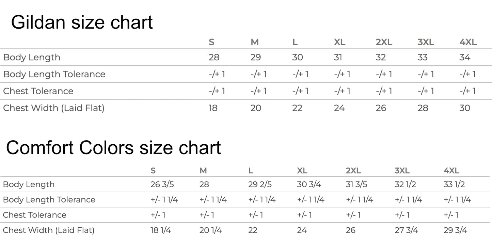492x242 pixels.
Task: Select the S column header in Gildan chart
Action: (211, 42)
